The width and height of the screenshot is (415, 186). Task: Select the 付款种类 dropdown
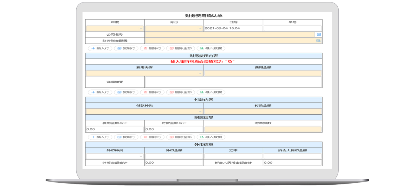pos(144,111)
